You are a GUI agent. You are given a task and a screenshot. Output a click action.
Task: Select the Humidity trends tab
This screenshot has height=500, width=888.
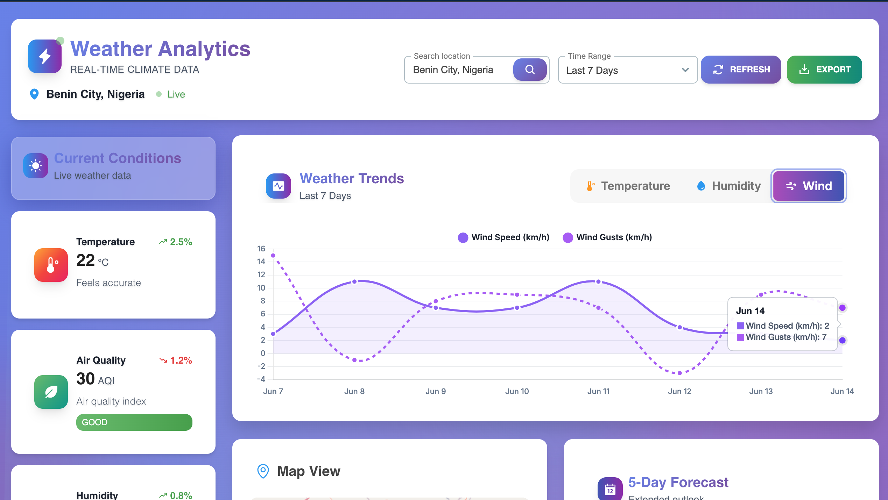729,186
